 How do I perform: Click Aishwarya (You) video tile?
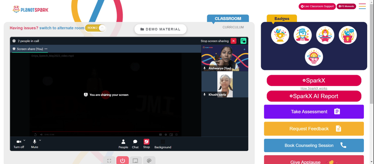pos(225,58)
